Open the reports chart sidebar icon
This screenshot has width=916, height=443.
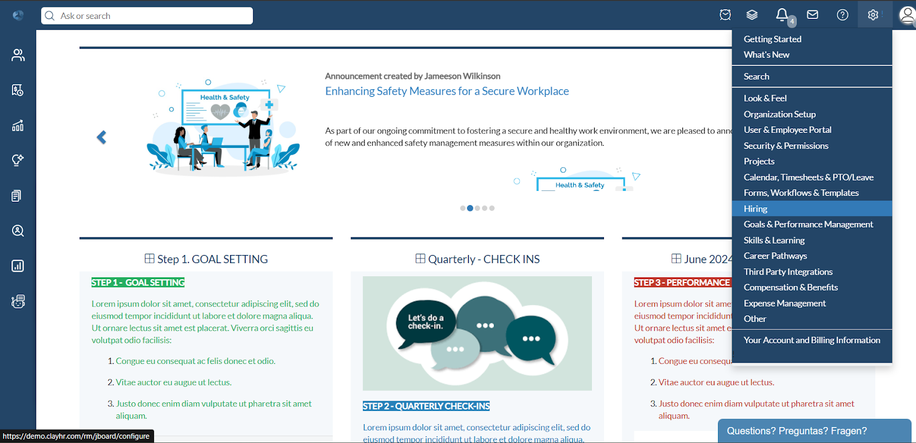[18, 266]
